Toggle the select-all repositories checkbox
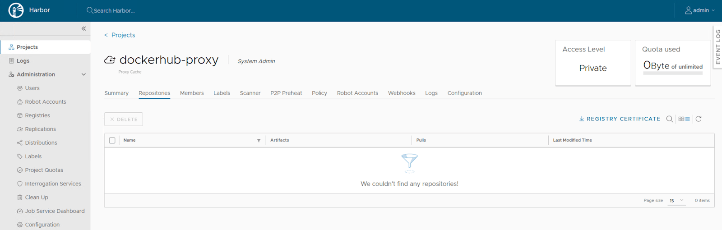Screen dimensions: 722x230 pyautogui.click(x=112, y=140)
